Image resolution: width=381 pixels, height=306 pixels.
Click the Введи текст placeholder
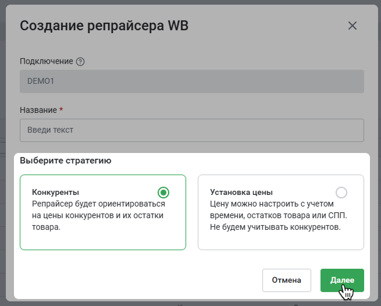(50, 130)
